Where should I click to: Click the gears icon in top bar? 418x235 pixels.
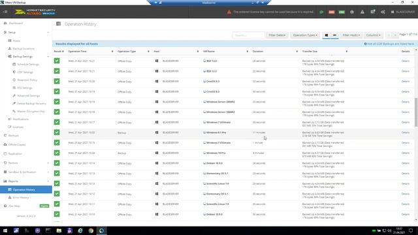coord(383,12)
